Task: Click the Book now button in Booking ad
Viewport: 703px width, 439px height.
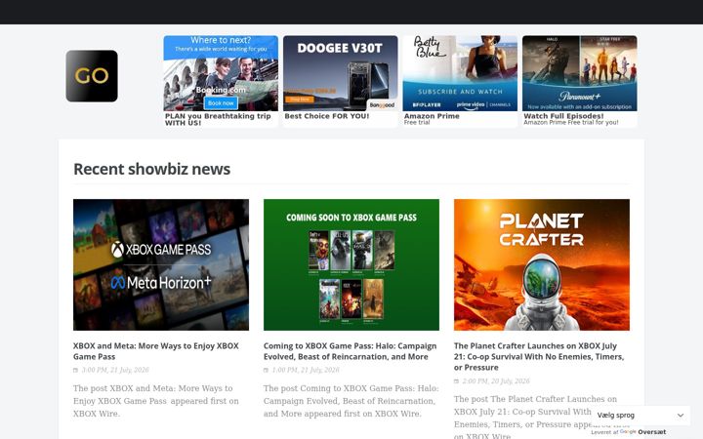Action: [x=221, y=103]
